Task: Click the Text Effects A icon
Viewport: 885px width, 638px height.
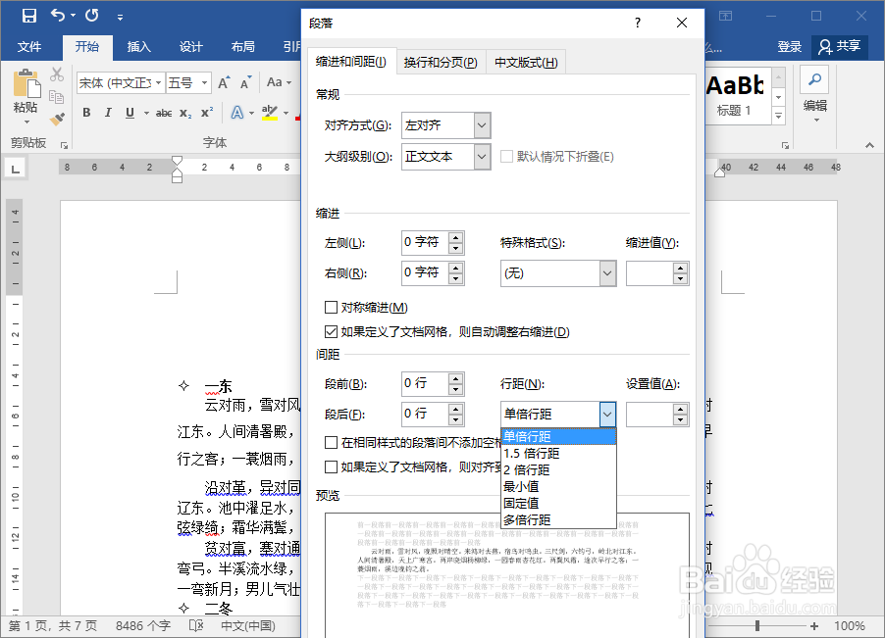Action: tap(237, 113)
